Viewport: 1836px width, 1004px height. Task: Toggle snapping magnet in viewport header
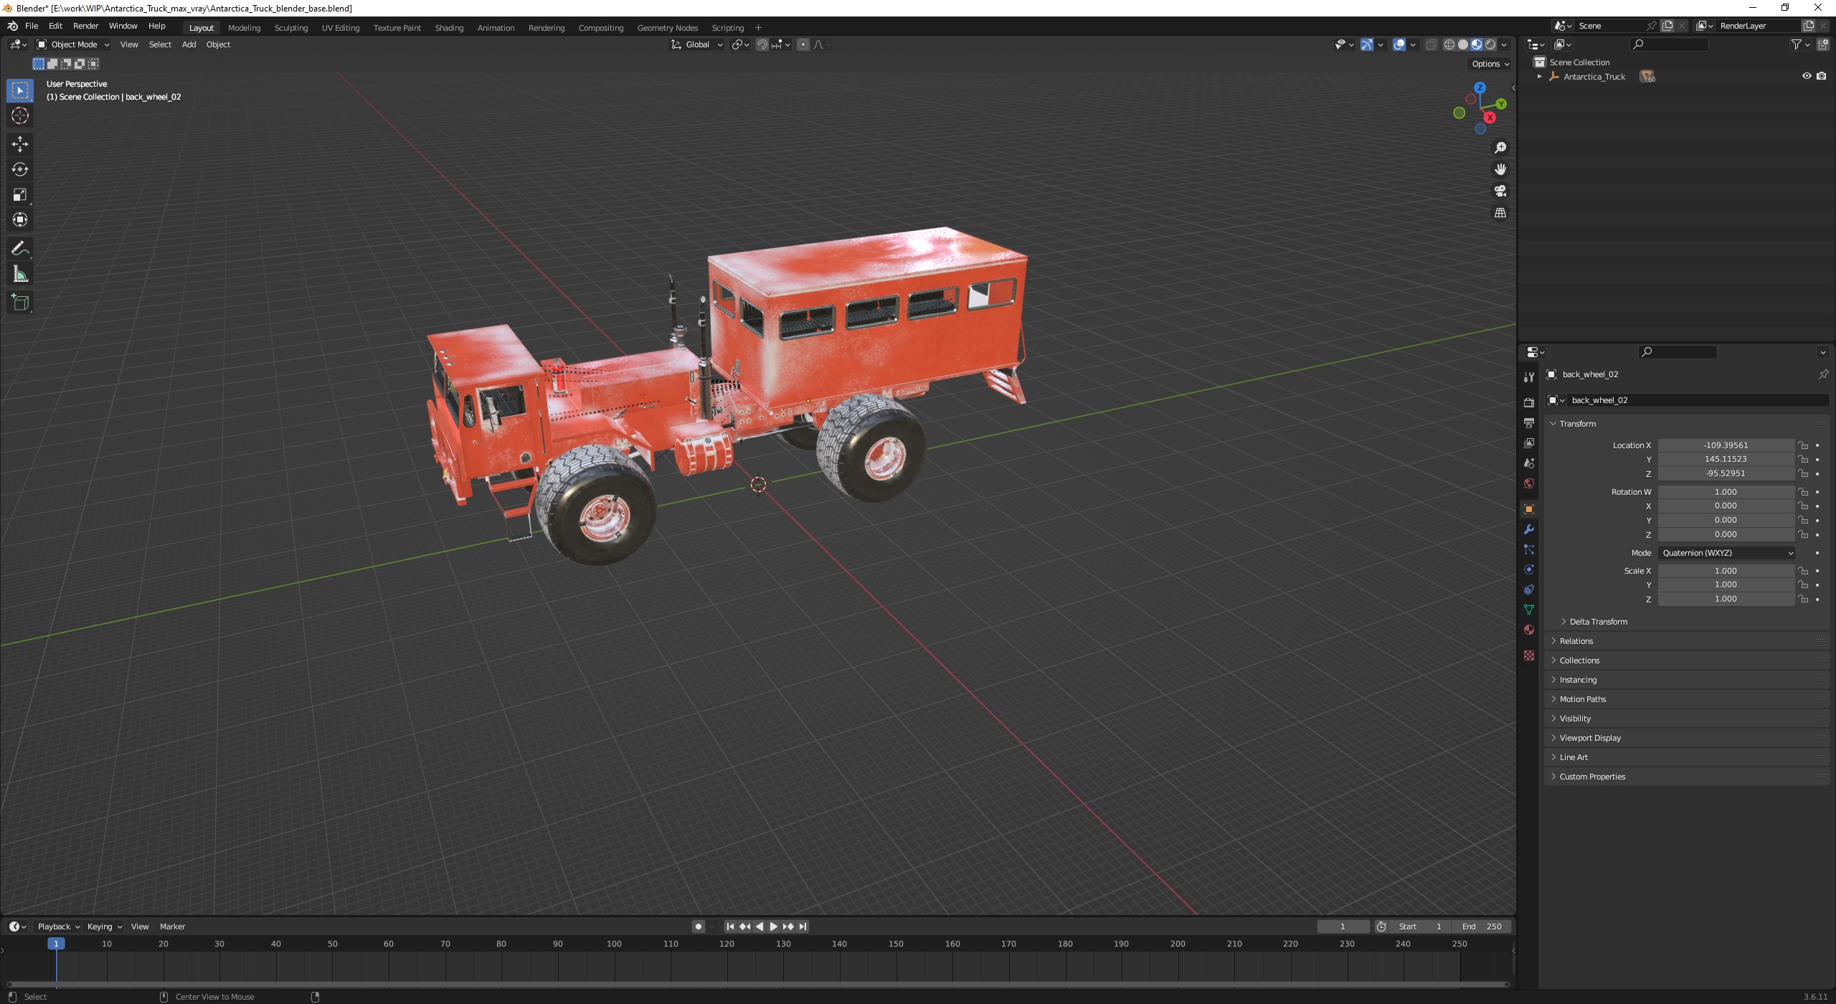pyautogui.click(x=762, y=44)
